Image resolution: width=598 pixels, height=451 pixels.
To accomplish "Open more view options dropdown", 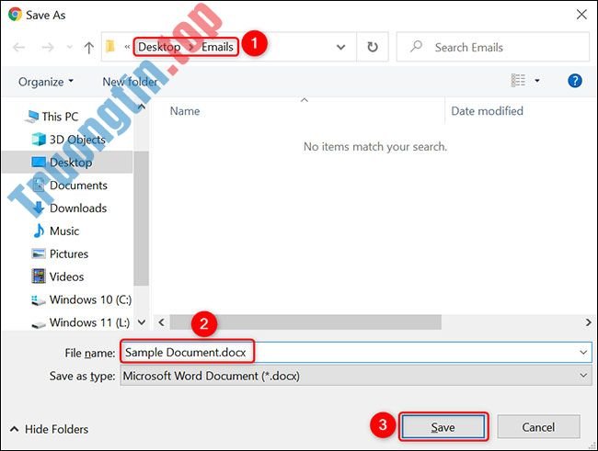I will 537,81.
